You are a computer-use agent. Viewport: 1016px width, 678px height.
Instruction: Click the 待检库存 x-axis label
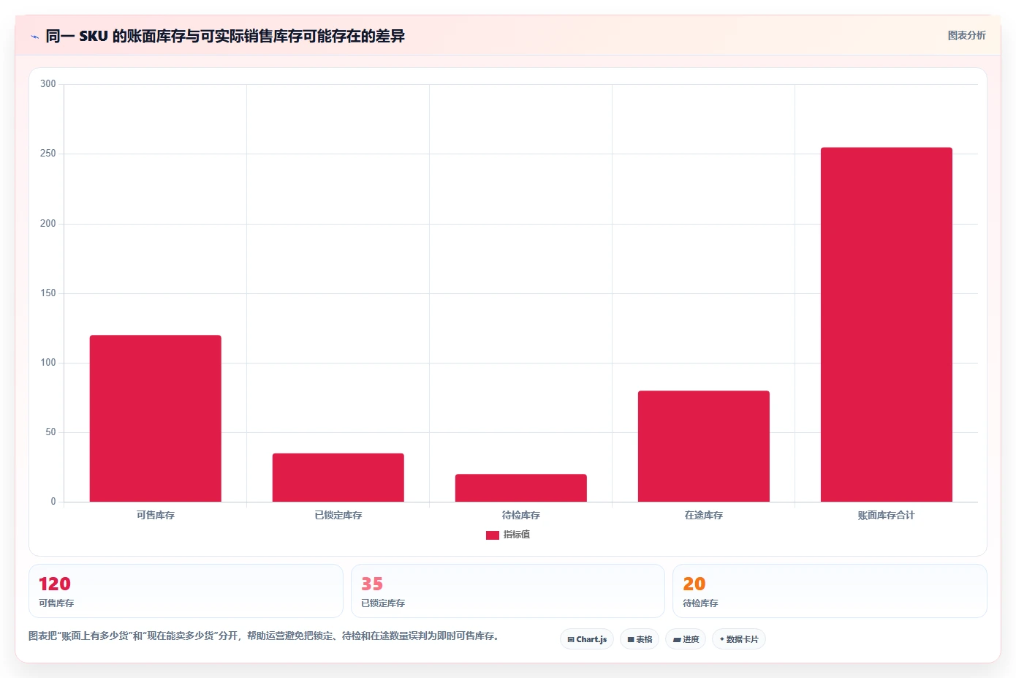pyautogui.click(x=521, y=516)
